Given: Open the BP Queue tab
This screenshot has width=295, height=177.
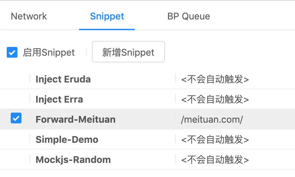Looking at the screenshot, I should click(x=188, y=16).
